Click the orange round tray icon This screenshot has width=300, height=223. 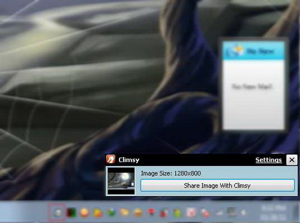(x=84, y=213)
